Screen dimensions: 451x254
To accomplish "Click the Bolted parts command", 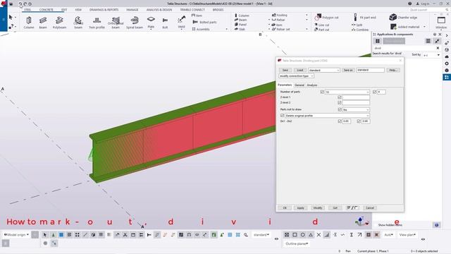I will [x=204, y=22].
